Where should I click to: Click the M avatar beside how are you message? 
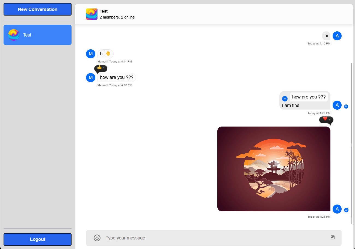(91, 77)
